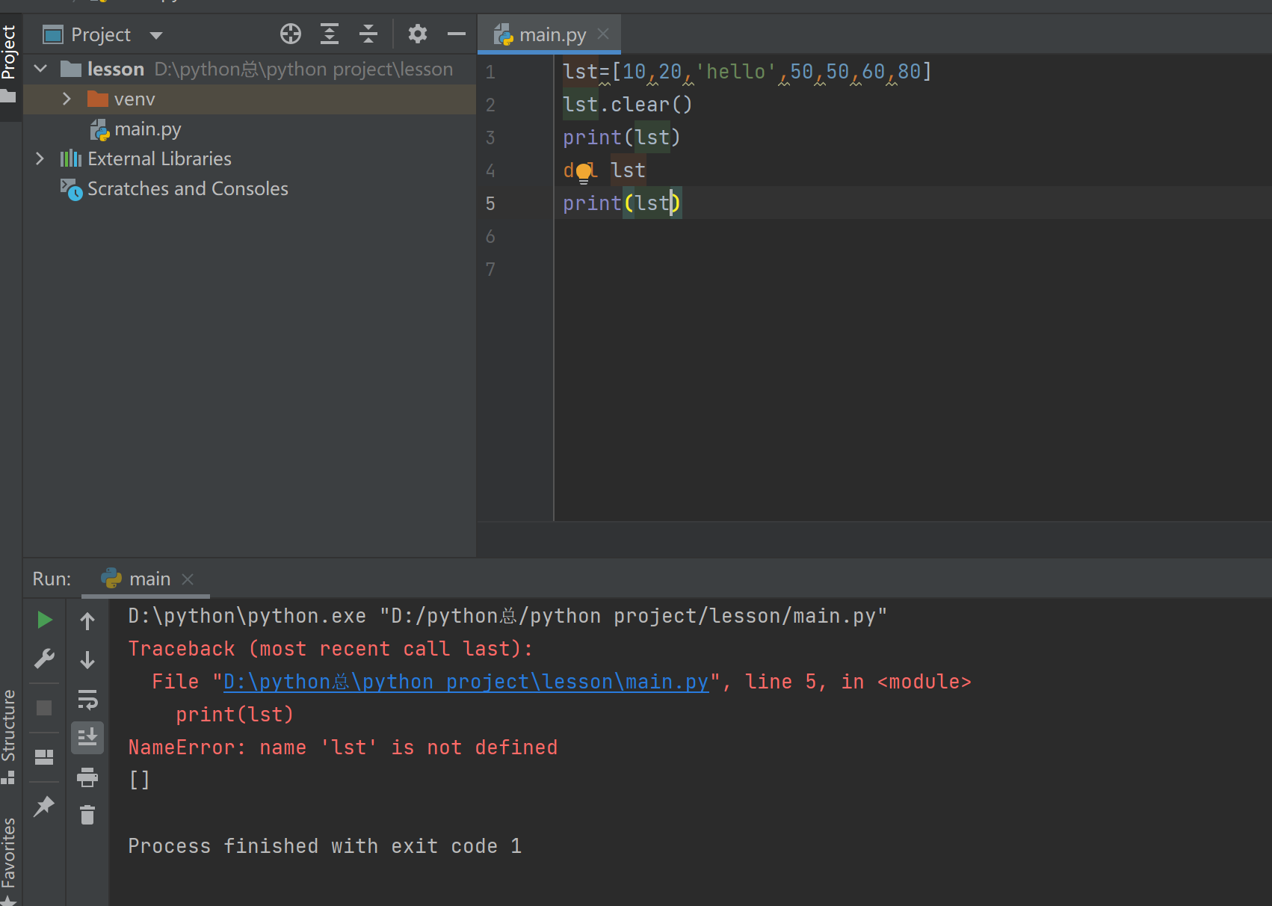1272x906 pixels.
Task: Select External Libraries in tree
Action: [158, 158]
